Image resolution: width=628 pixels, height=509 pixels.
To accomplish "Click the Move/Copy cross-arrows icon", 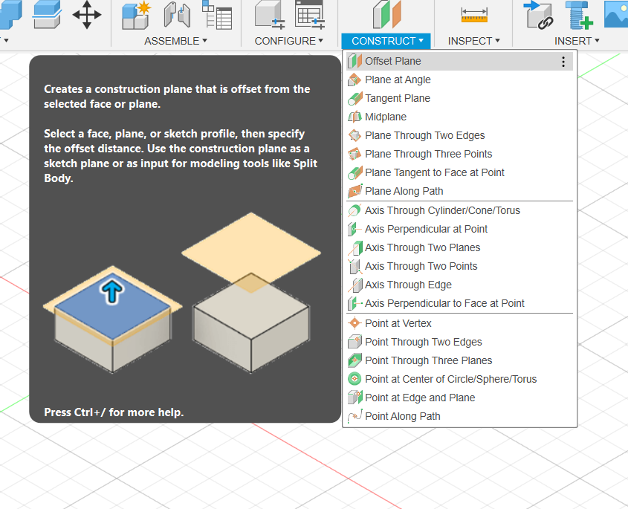I will (x=87, y=15).
